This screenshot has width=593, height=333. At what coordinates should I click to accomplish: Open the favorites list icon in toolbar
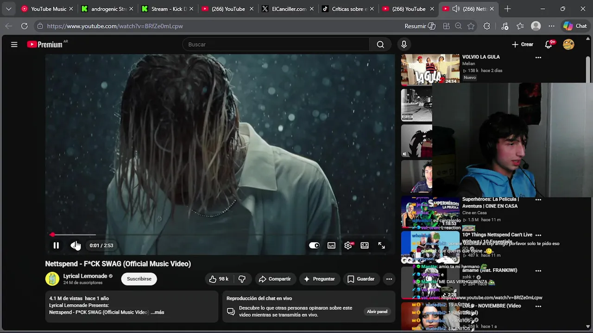(520, 26)
